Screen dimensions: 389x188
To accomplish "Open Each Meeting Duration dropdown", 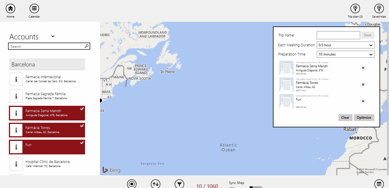I will (x=346, y=45).
